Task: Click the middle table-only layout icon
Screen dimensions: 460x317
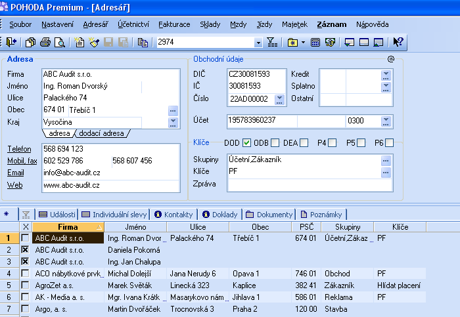Action: point(364,43)
